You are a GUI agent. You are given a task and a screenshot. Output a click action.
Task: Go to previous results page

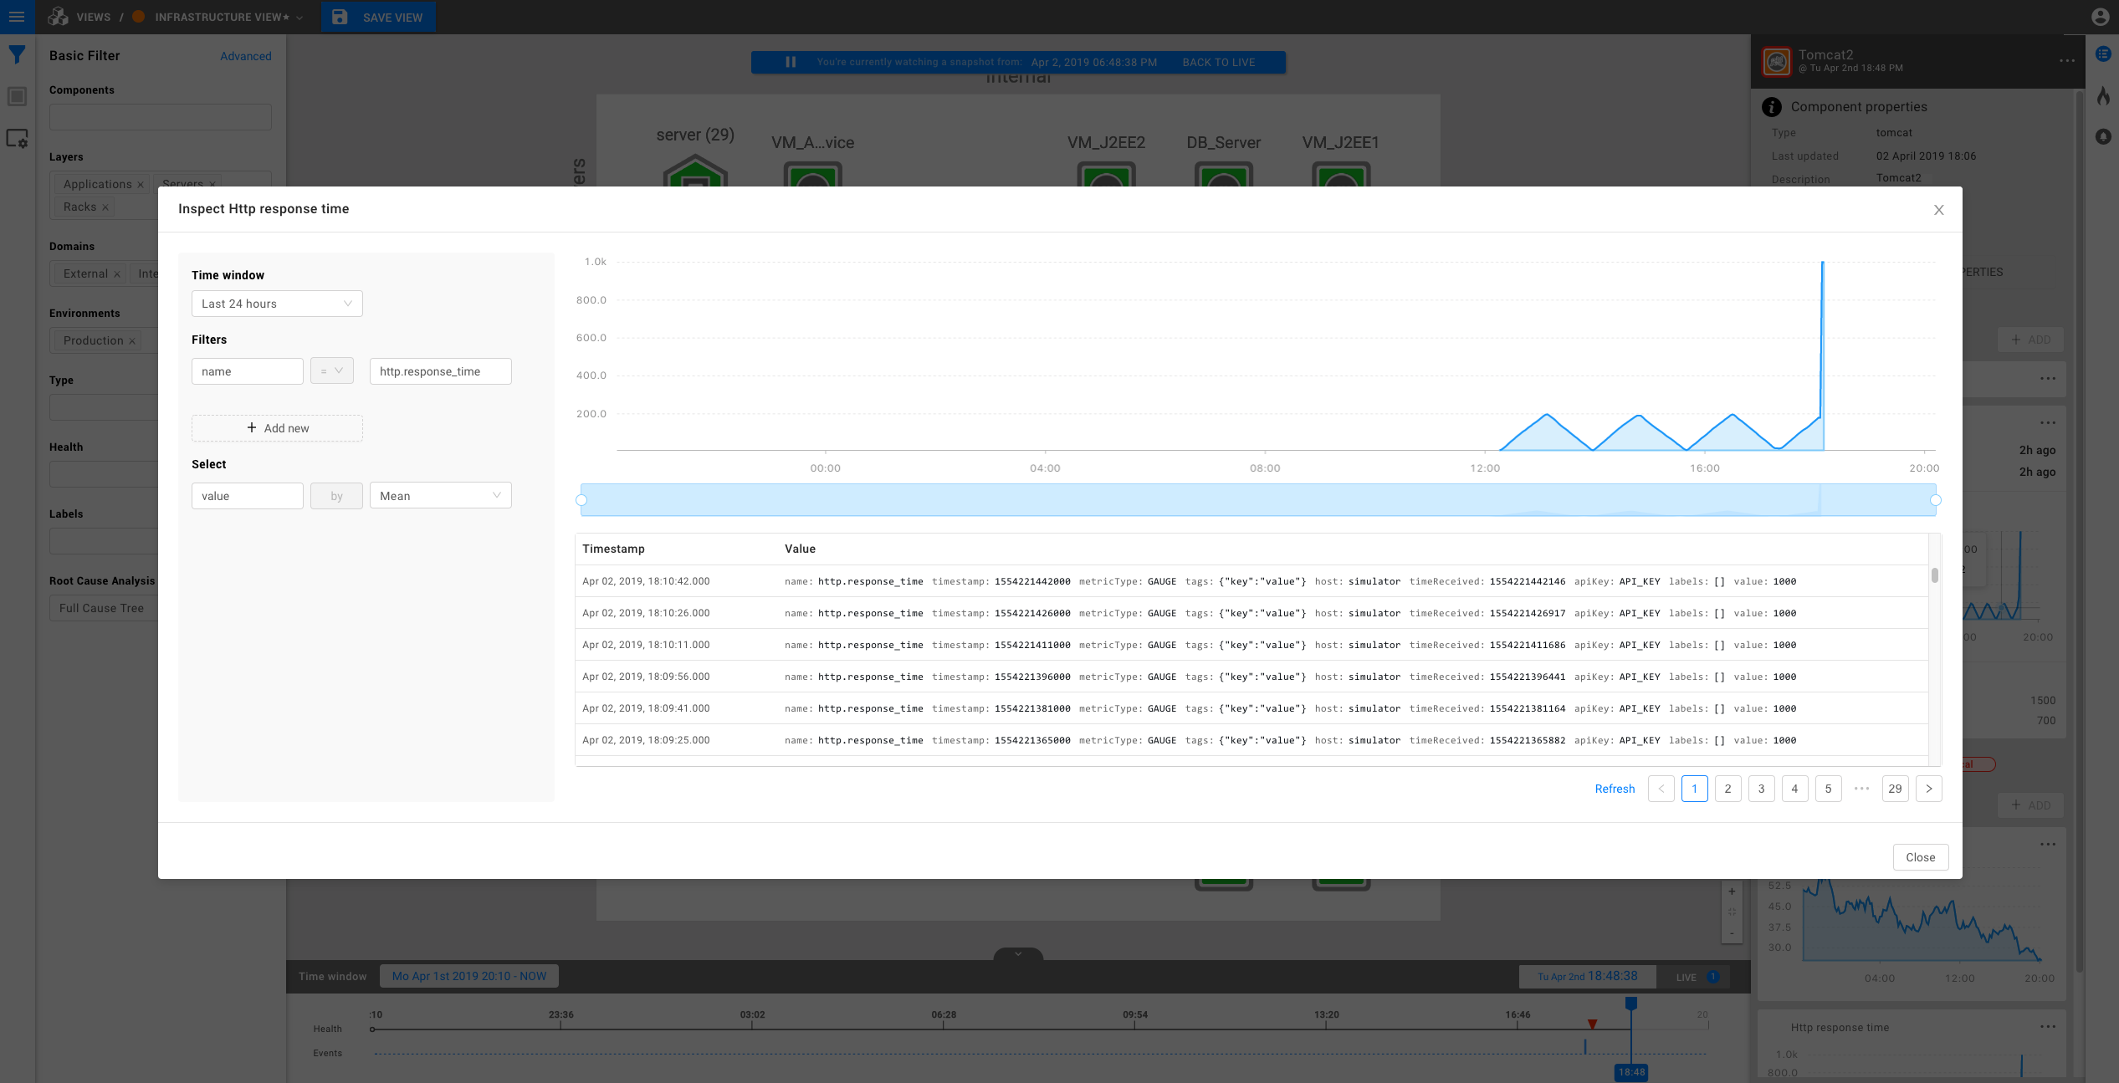(x=1661, y=789)
